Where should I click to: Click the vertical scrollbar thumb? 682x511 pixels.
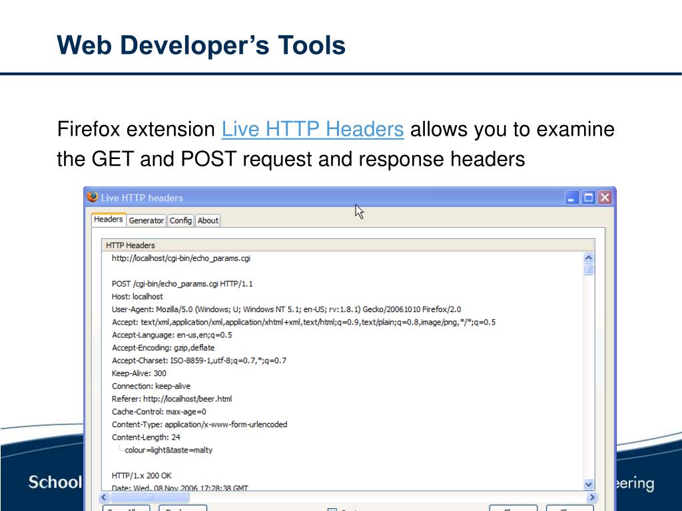click(589, 270)
